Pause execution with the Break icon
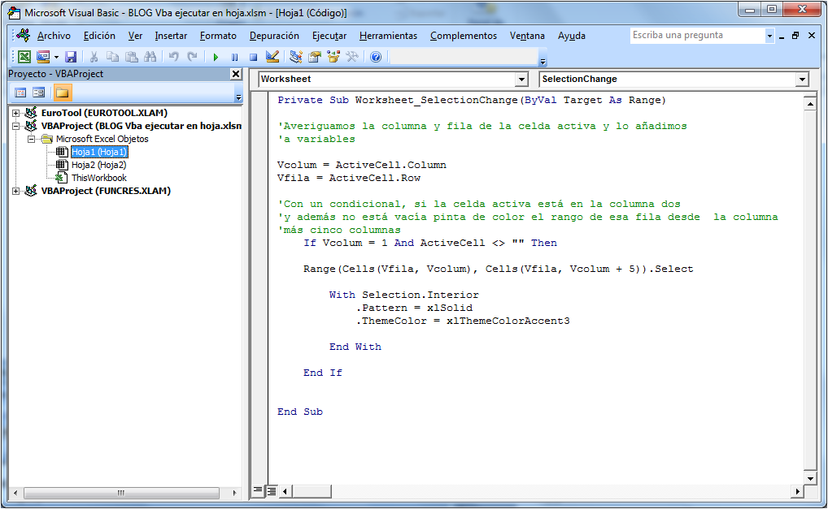The image size is (828, 509). (x=234, y=57)
